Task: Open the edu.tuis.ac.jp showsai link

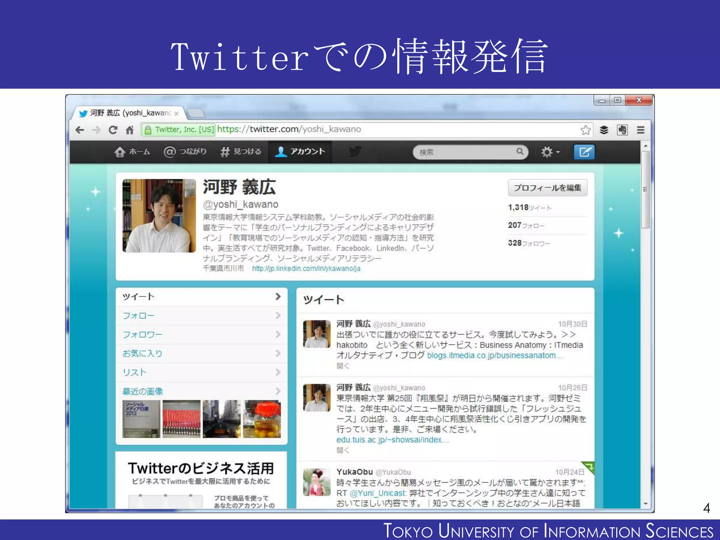Action: point(393,440)
